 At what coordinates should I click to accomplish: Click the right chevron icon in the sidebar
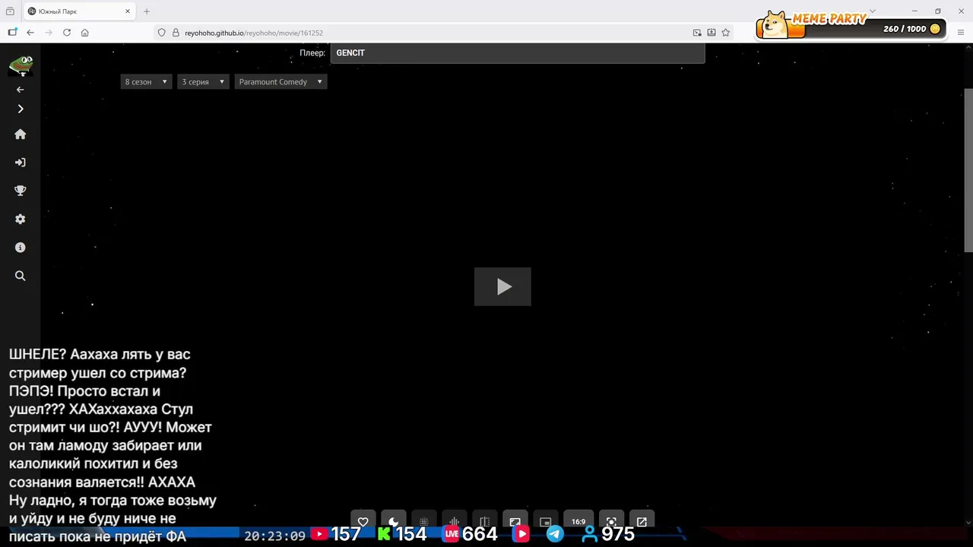pos(21,109)
